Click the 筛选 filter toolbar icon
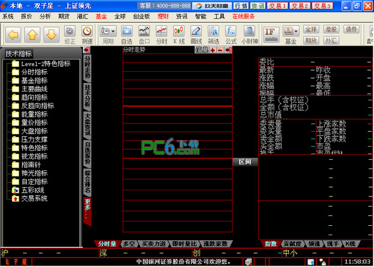The width and height of the screenshot is (374, 267). [213, 32]
